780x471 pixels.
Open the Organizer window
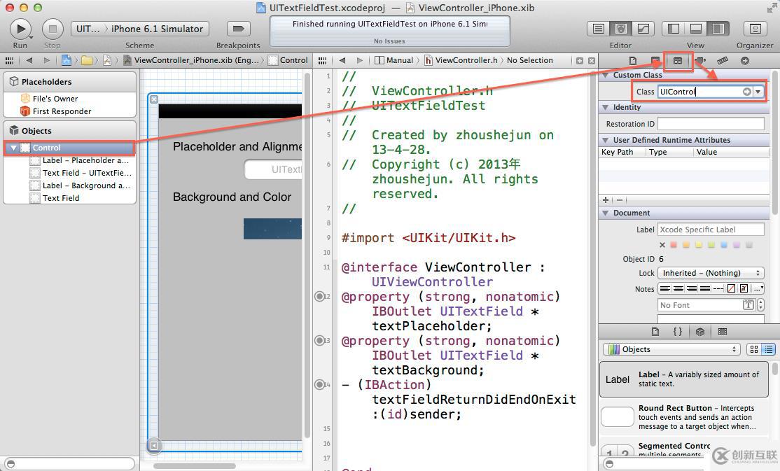pos(755,29)
